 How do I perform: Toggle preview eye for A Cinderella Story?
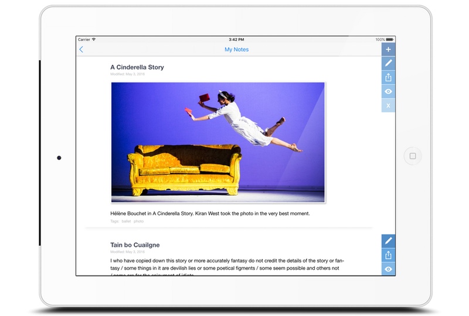click(x=388, y=91)
